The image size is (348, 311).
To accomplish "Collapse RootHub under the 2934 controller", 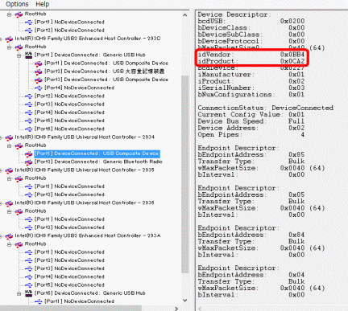I will (10, 145).
